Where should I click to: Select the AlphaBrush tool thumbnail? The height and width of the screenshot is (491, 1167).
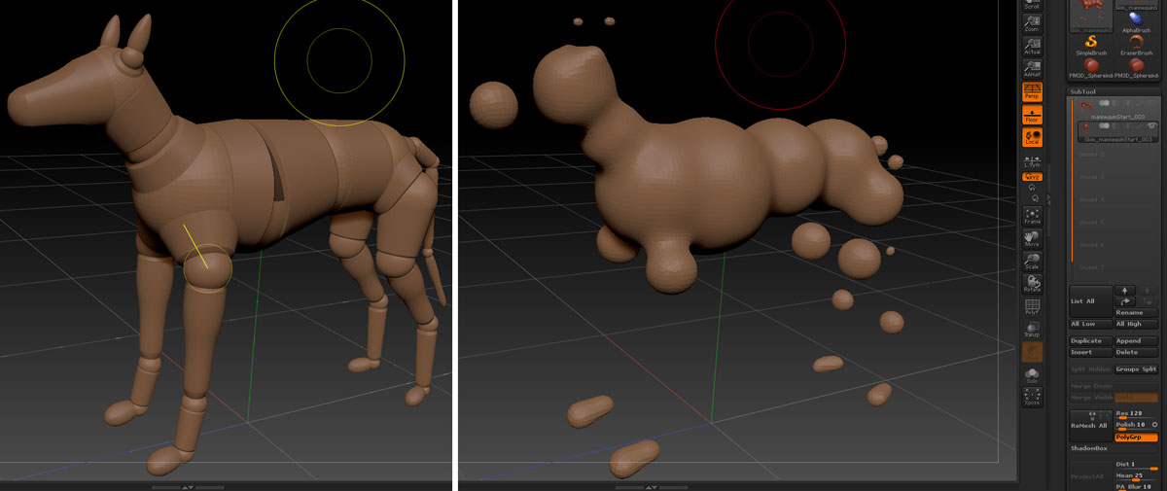1136,22
